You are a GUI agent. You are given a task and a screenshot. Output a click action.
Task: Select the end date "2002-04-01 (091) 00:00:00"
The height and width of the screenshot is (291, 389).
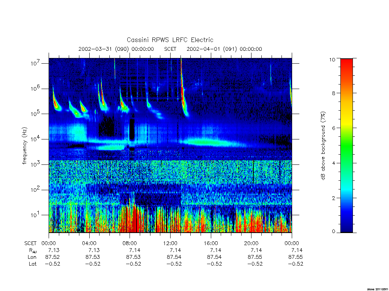pos(224,49)
